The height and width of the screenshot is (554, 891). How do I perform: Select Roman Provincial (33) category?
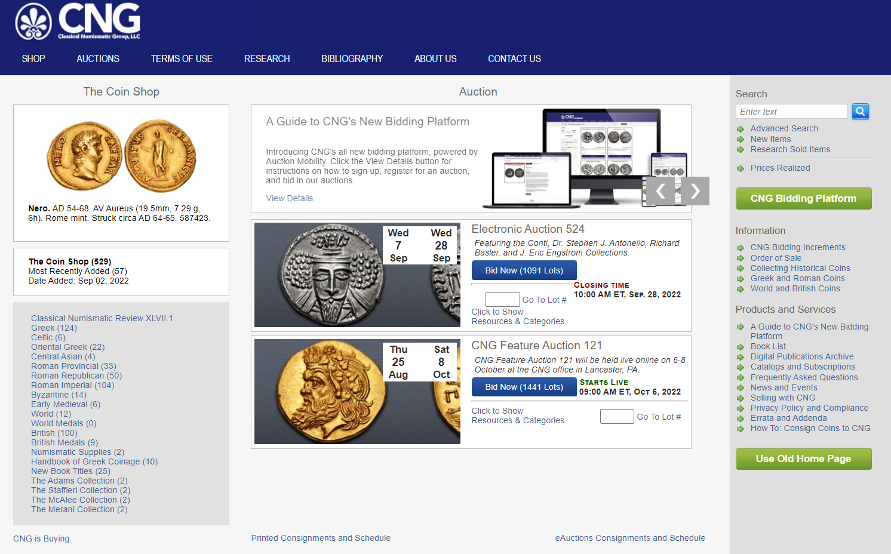click(73, 366)
